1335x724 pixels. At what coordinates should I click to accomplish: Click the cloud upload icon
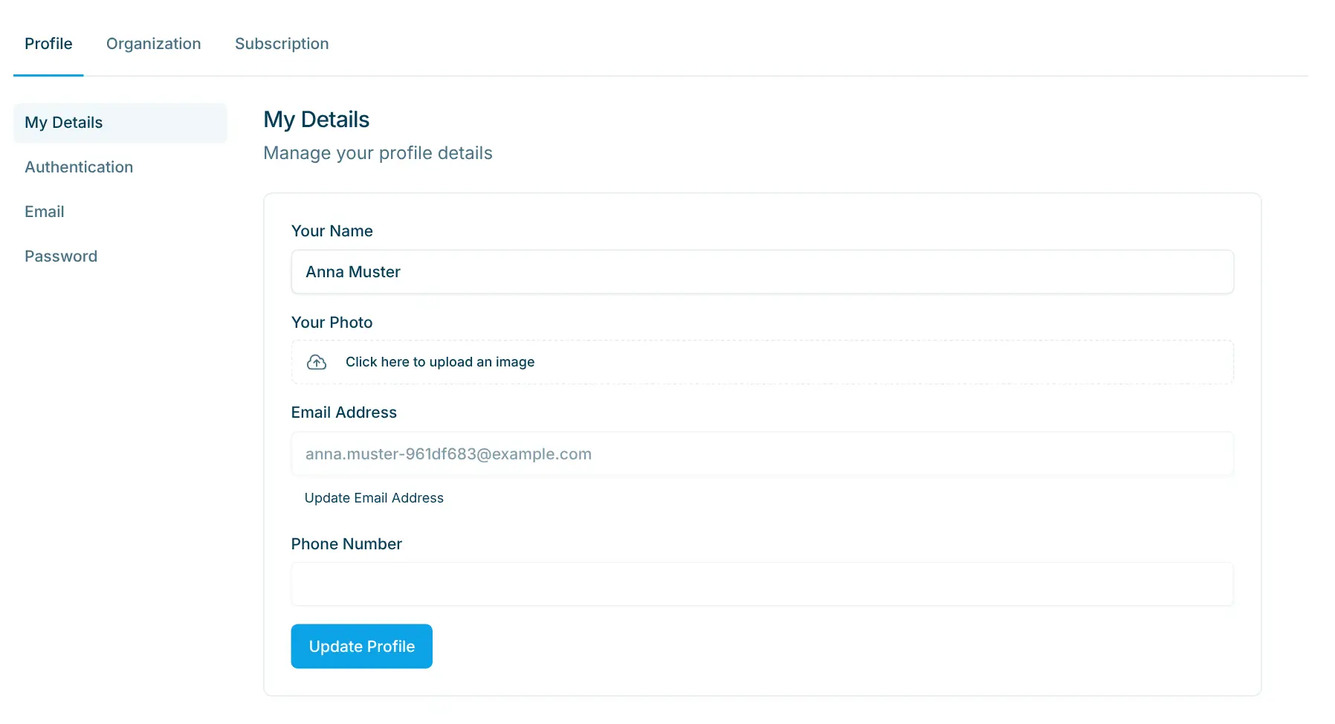(317, 362)
